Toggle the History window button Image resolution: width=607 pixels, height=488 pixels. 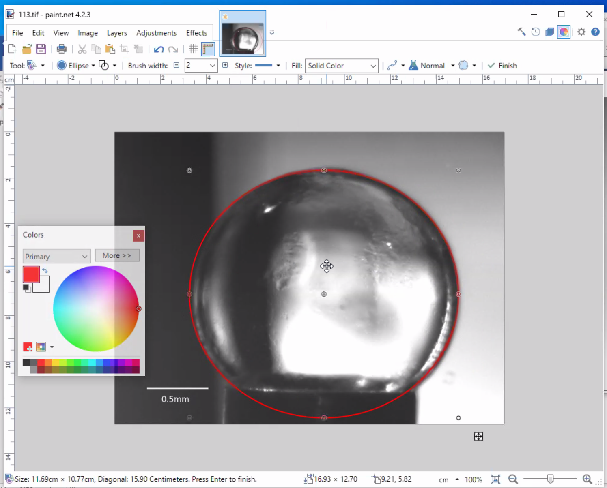pyautogui.click(x=536, y=32)
